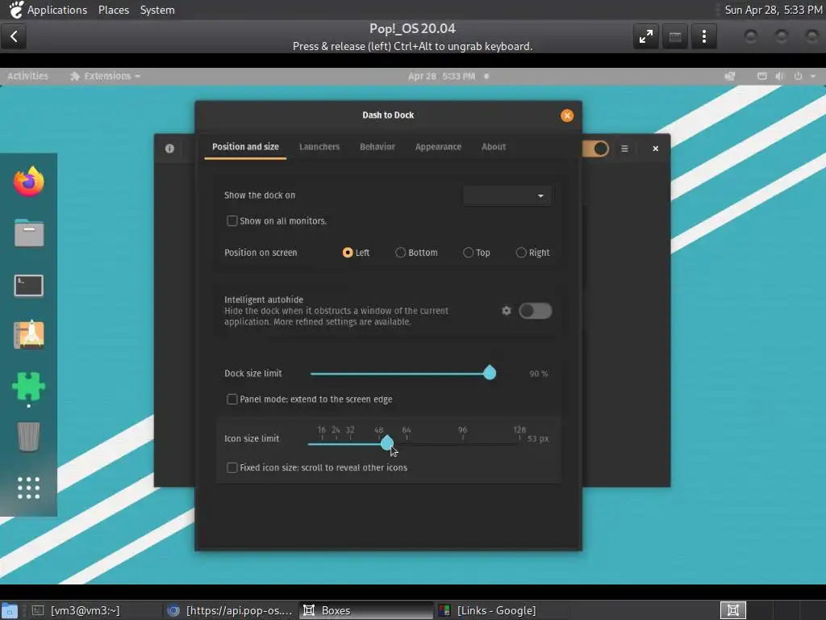Switch to the Position and size tab
The image size is (826, 620).
pos(245,147)
